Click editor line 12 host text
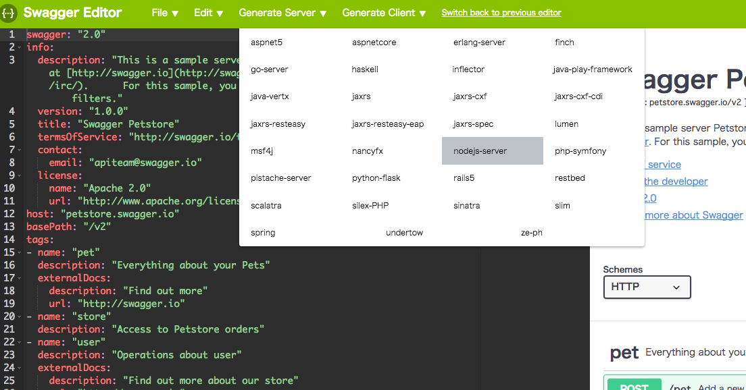 103,214
